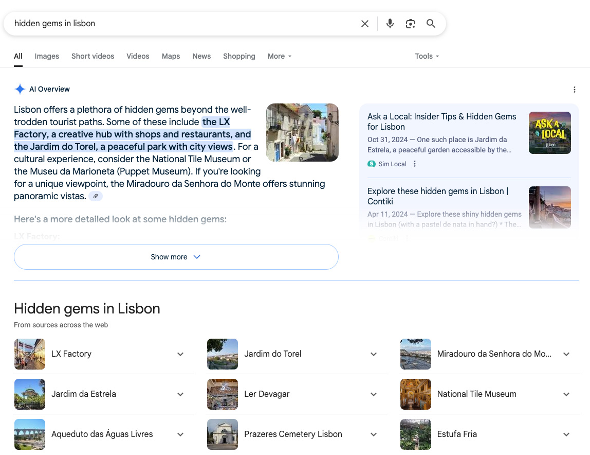
Task: Open the Tools dropdown
Action: (427, 56)
